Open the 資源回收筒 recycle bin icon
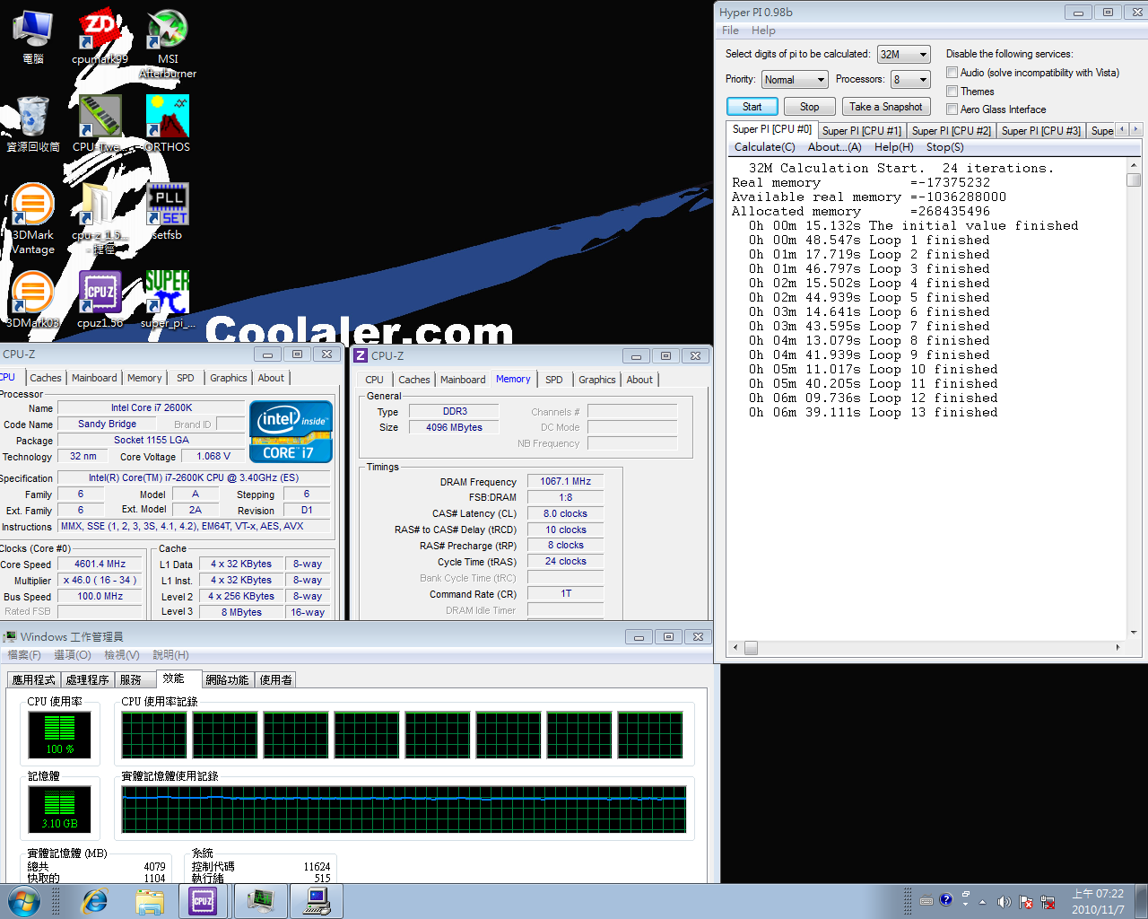 coord(33,124)
